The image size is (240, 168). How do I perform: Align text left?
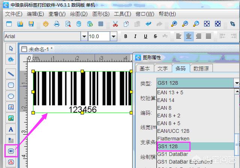pos(178,36)
